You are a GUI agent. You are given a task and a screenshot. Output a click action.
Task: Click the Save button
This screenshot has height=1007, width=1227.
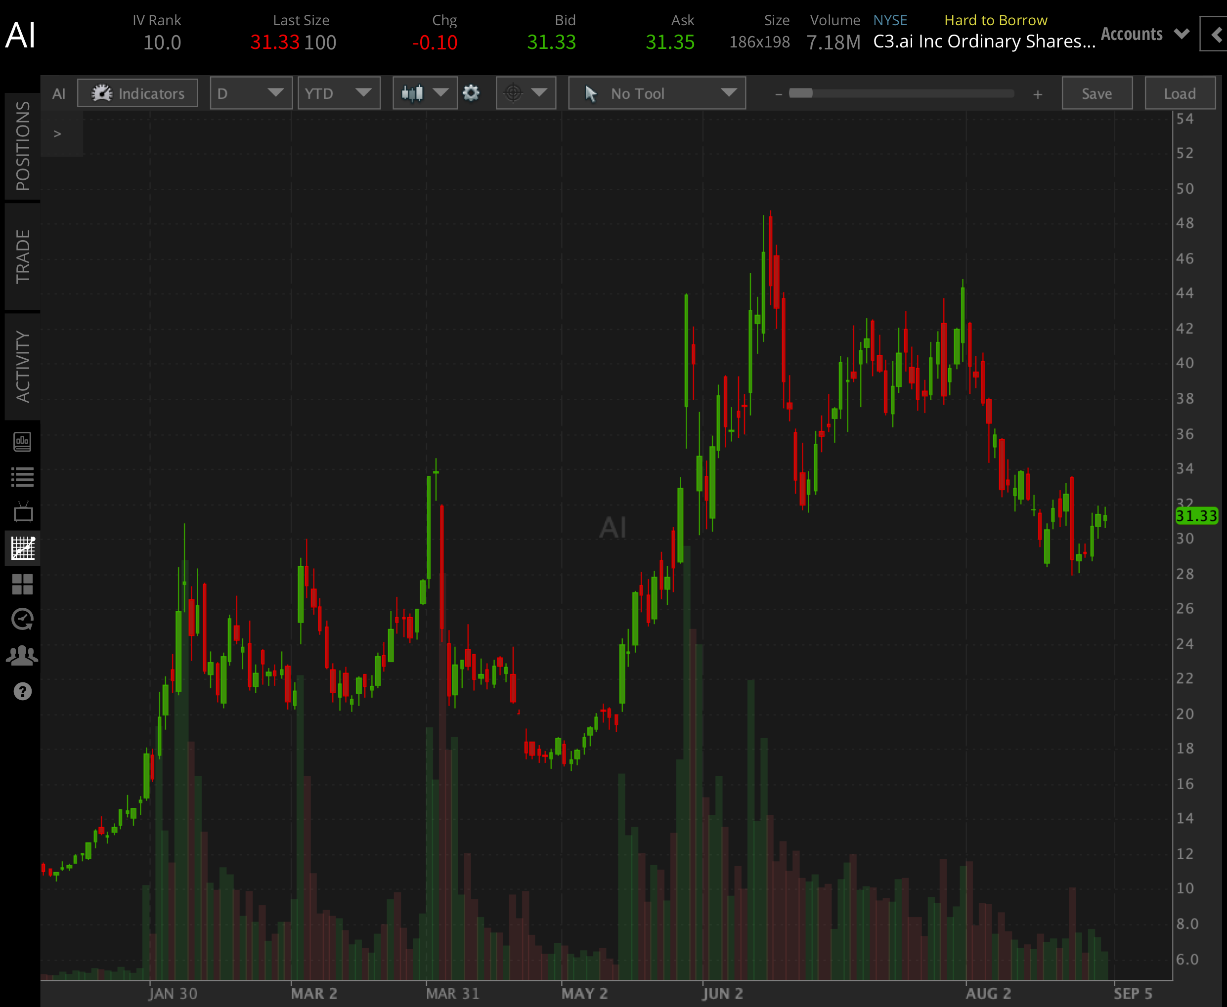coord(1096,93)
